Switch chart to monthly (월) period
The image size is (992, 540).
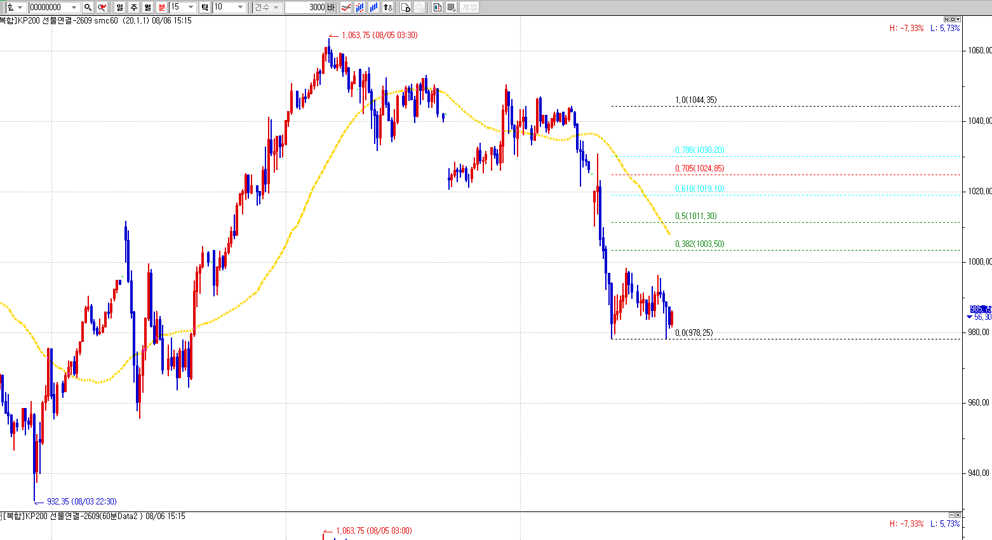(x=147, y=7)
